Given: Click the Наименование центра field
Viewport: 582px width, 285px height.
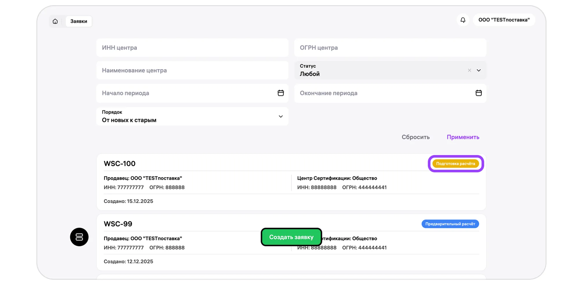Looking at the screenshot, I should point(192,70).
